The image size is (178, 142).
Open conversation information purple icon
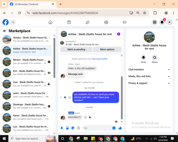tap(119, 34)
